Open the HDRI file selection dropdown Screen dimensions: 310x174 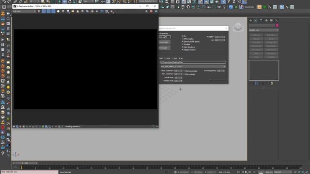pyautogui.click(x=193, y=67)
